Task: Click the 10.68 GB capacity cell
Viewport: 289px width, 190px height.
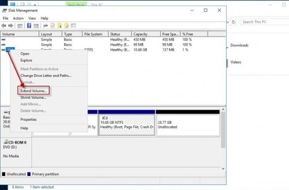Action: (x=140, y=50)
